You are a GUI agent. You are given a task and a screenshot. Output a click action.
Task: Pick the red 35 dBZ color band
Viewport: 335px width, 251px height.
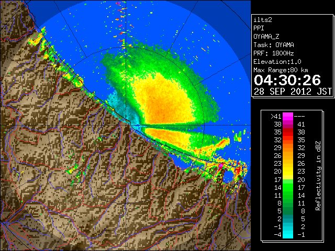(288, 132)
